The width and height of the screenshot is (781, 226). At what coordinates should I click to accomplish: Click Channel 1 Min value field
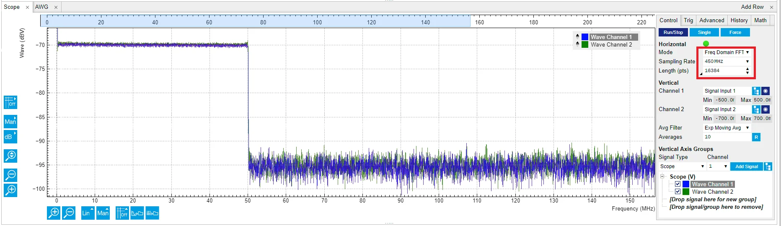[725, 100]
